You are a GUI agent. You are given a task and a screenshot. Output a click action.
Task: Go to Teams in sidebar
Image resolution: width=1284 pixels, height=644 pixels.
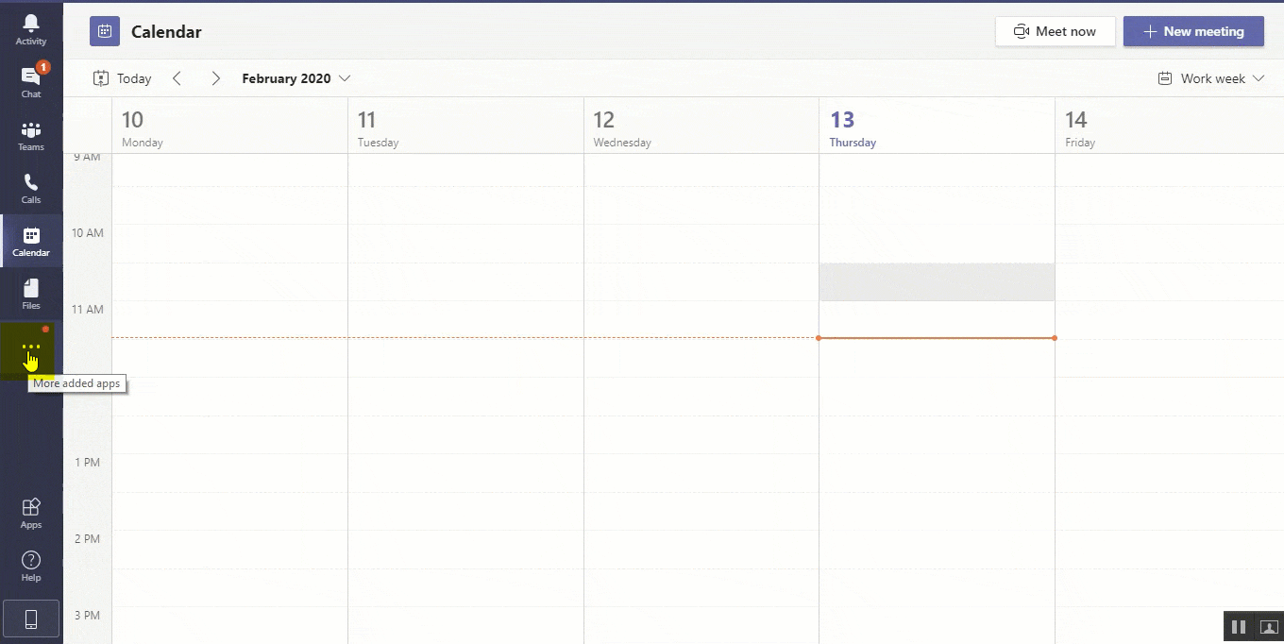31,135
